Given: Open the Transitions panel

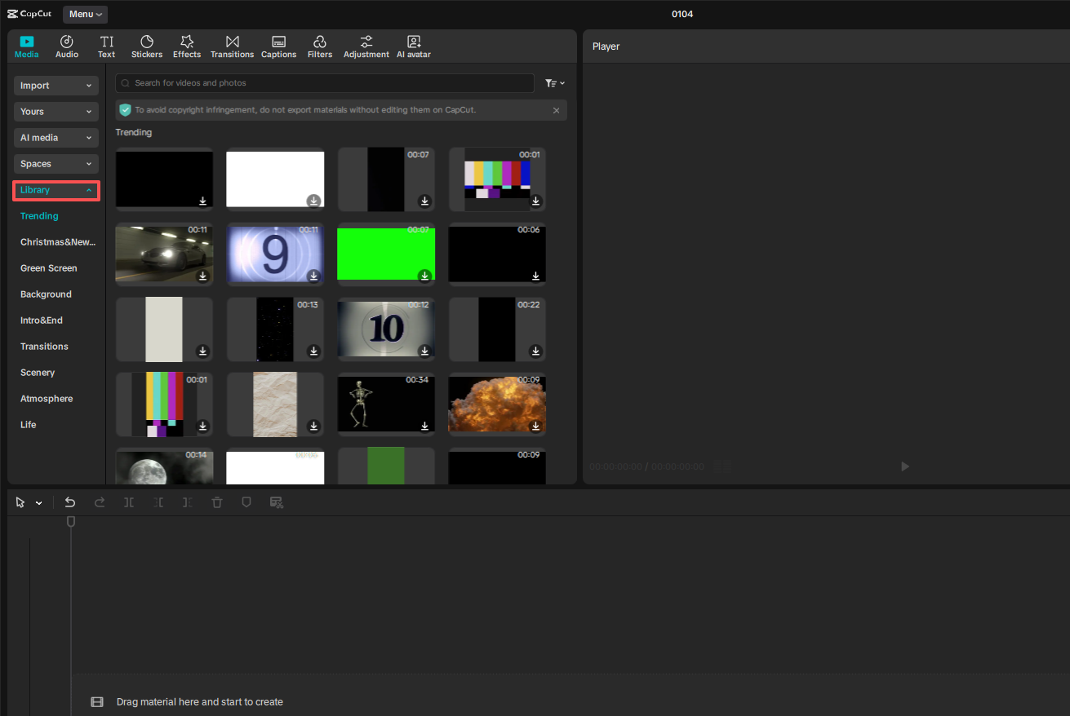Looking at the screenshot, I should click(232, 46).
